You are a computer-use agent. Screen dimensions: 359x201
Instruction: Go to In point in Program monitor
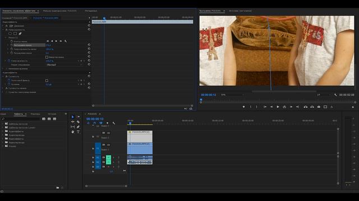[x=265, y=107]
